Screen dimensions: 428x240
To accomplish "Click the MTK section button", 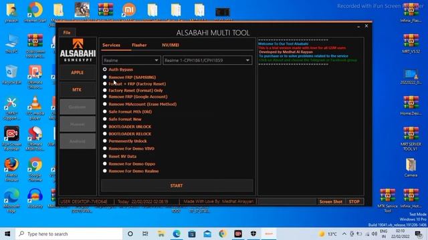I will [x=78, y=89].
